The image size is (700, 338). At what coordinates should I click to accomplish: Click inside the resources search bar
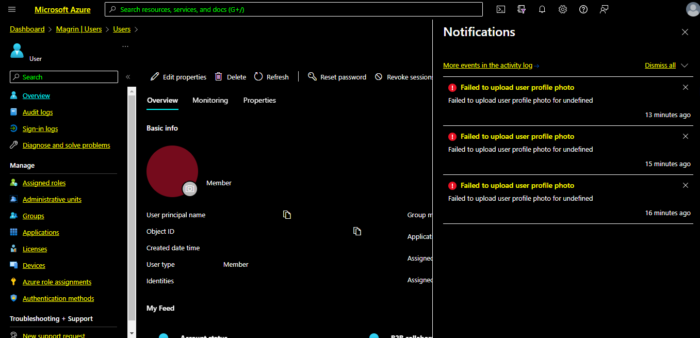294,9
